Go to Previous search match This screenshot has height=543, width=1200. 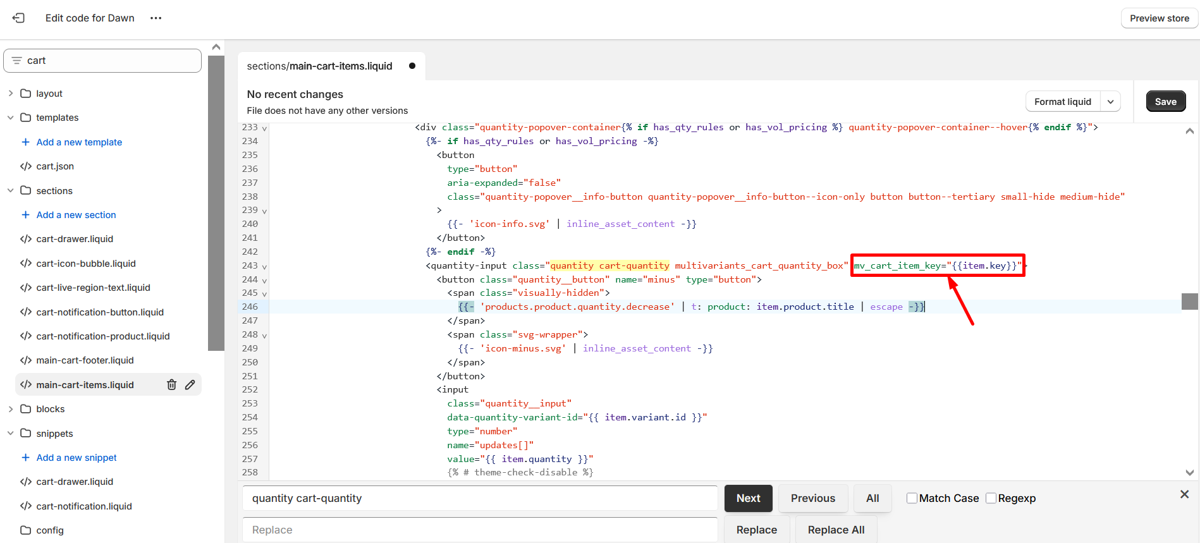coord(812,498)
